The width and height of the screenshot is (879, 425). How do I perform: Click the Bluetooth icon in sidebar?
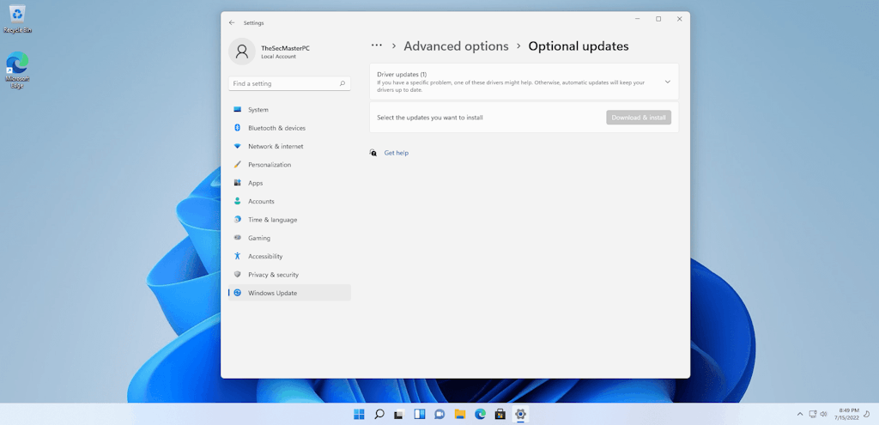(x=237, y=128)
